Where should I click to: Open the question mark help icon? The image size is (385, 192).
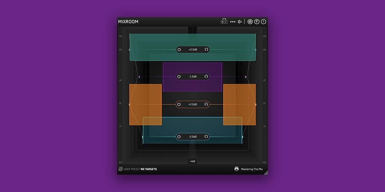pyautogui.click(x=263, y=22)
